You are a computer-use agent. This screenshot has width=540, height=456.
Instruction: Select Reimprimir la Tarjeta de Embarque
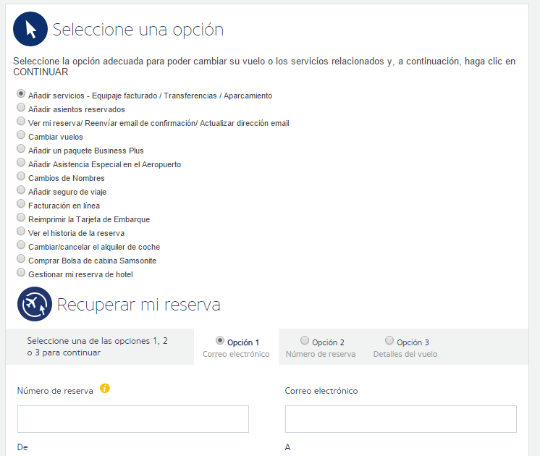(x=21, y=217)
